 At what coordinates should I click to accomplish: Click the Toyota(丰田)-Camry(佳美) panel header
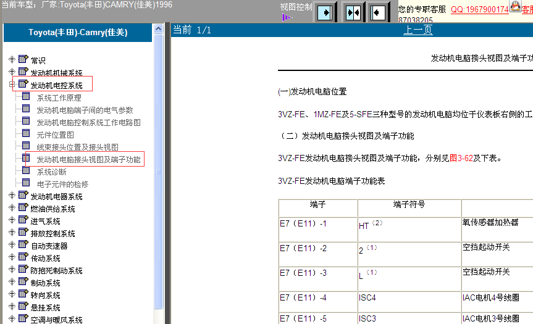tap(78, 32)
